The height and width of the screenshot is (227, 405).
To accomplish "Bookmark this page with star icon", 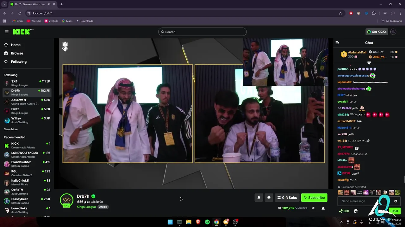I will pos(340,13).
